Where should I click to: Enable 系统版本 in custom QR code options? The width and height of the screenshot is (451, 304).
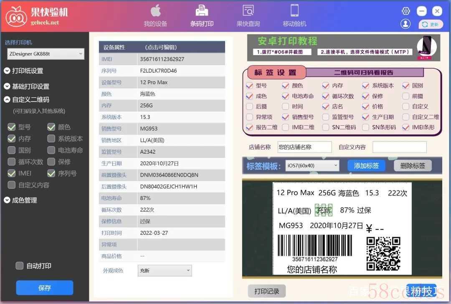(x=51, y=139)
